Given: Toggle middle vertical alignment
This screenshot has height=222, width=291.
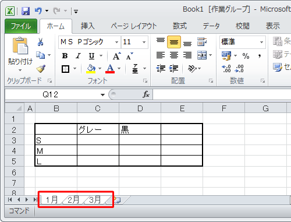Looking at the screenshot, I should click(174, 42).
